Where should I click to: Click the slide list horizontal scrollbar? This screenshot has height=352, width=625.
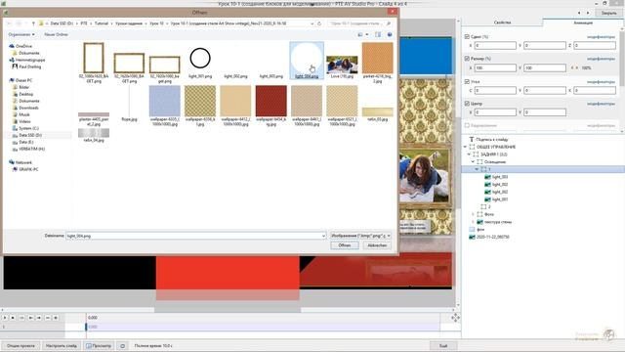(228, 310)
